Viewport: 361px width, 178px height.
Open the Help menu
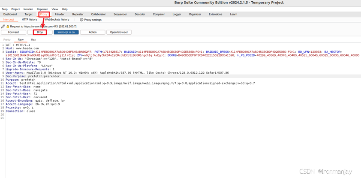(65, 9)
